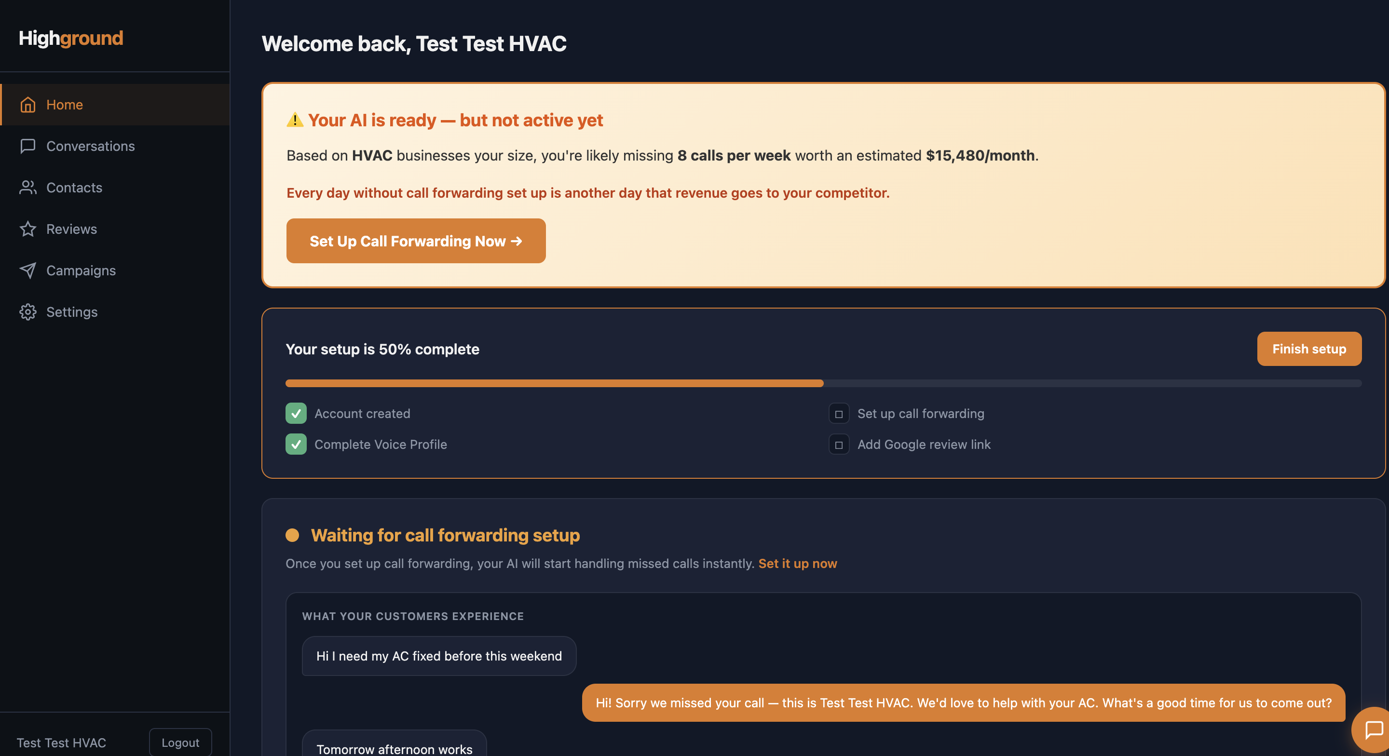The height and width of the screenshot is (756, 1389).
Task: Click the Finish setup button
Action: [1308, 349]
